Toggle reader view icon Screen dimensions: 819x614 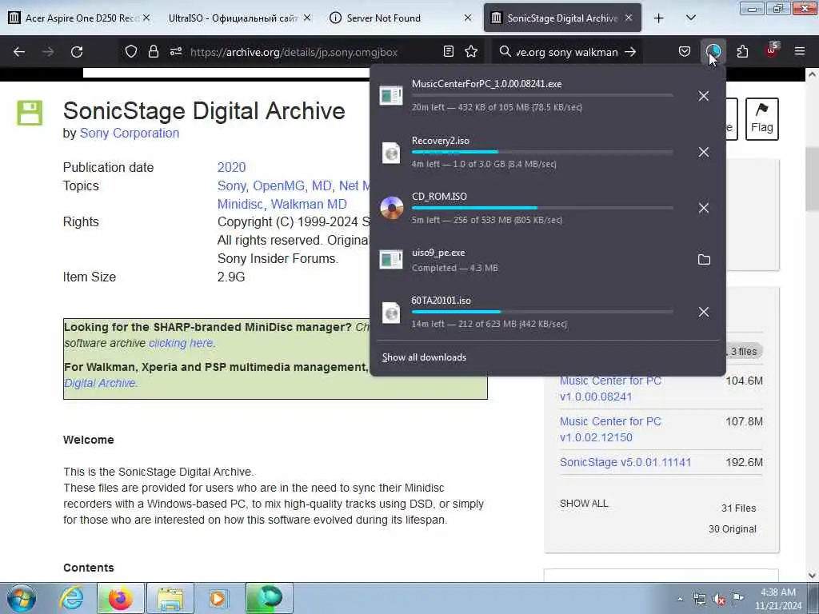(448, 52)
